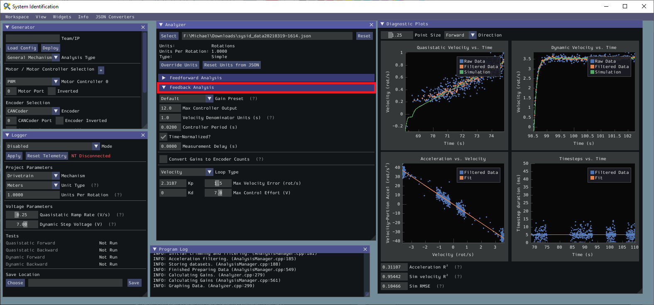Image resolution: width=654 pixels, height=305 pixels.
Task: Adjust the Point Size slider
Action: [397, 35]
